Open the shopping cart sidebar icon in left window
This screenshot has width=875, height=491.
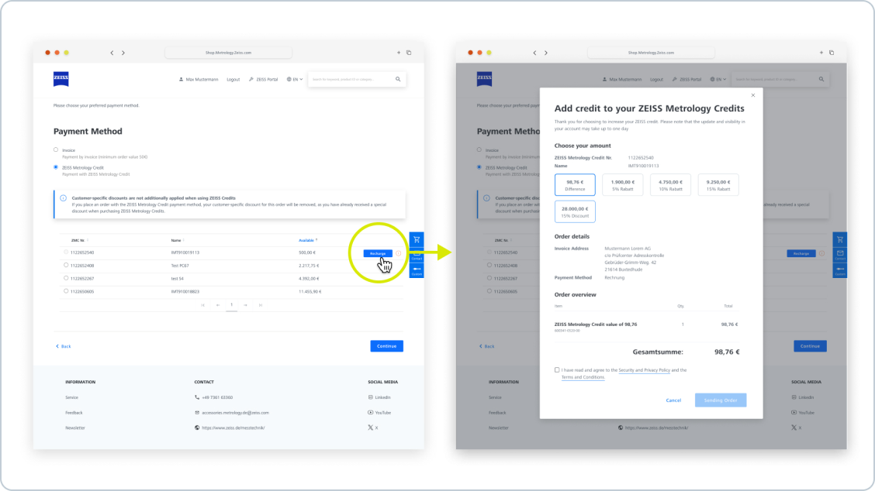[416, 240]
